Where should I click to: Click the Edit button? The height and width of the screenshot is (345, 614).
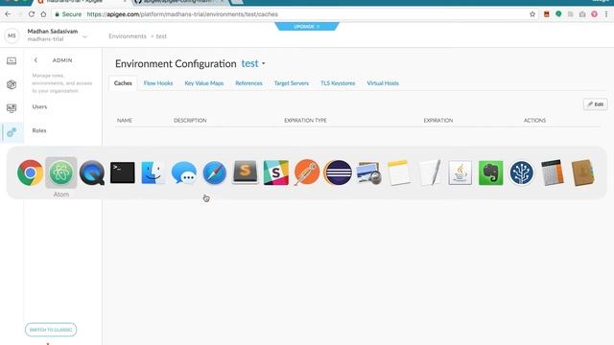(x=595, y=104)
